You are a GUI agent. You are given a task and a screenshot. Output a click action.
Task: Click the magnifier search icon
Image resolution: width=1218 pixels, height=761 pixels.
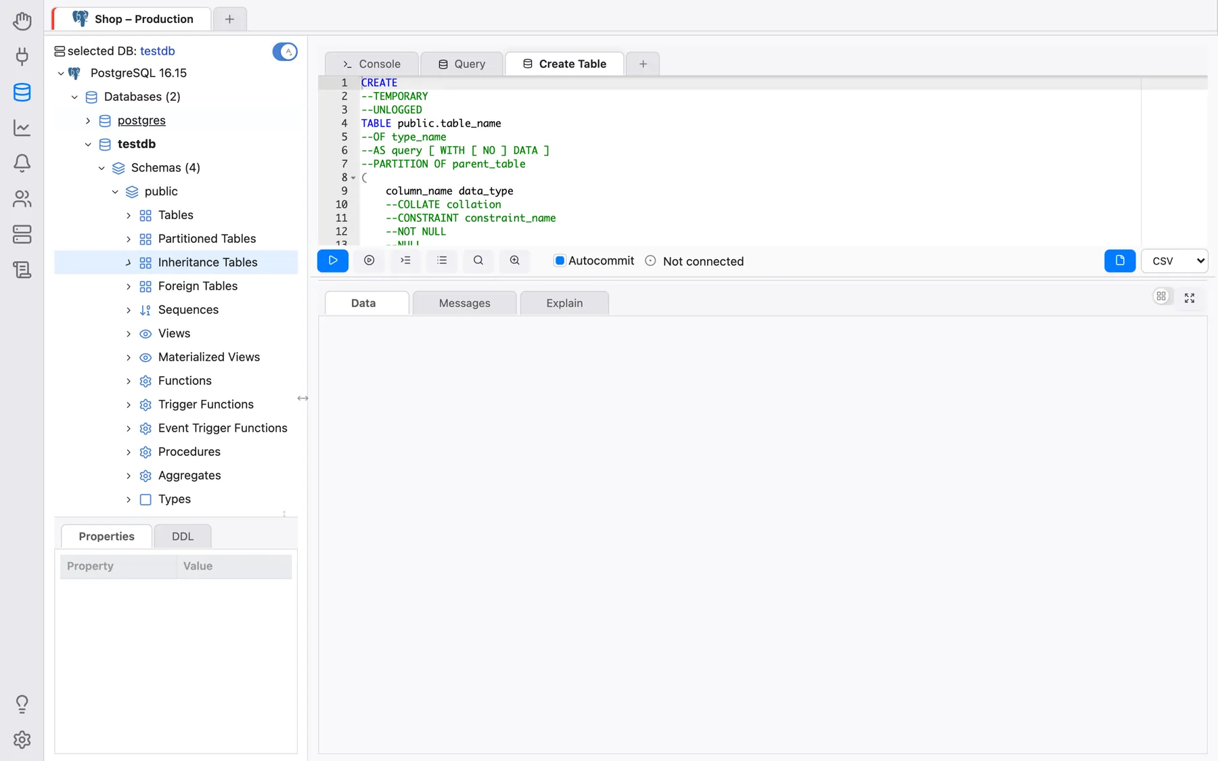click(x=478, y=260)
